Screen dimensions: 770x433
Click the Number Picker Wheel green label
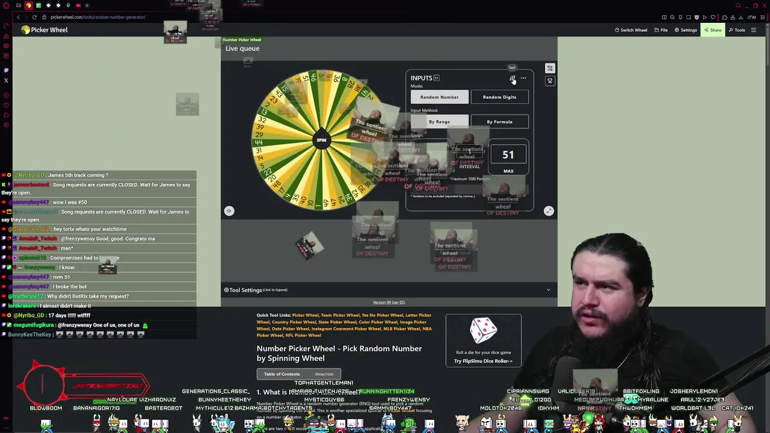[242, 40]
